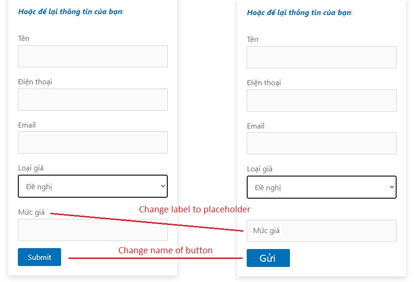Click the dropdown chevron in right Đề nghị select
414x282 pixels.
click(x=392, y=187)
